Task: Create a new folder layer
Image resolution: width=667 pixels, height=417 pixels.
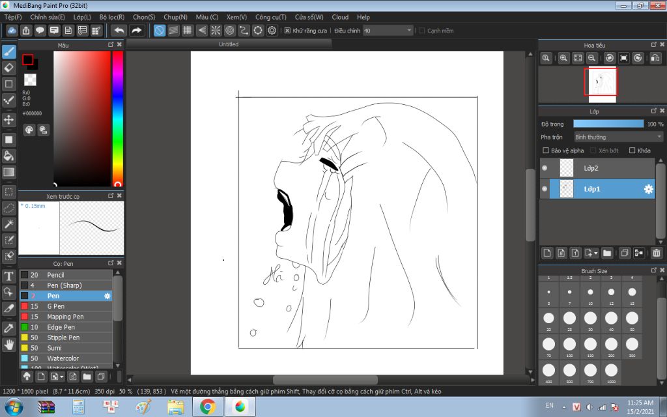Action: pos(607,253)
